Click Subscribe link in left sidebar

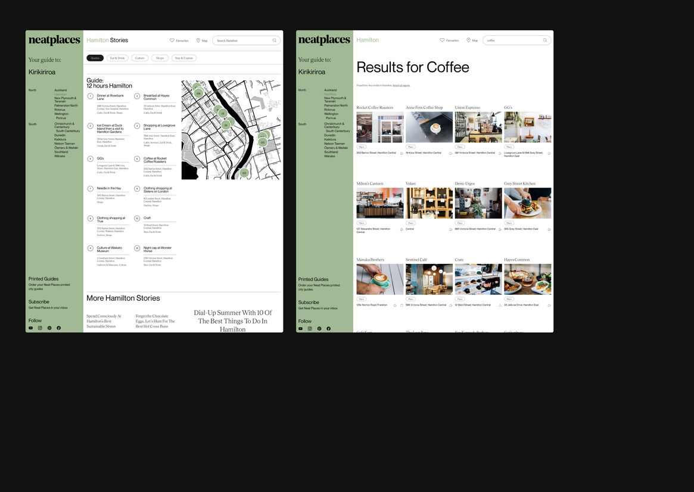point(39,301)
